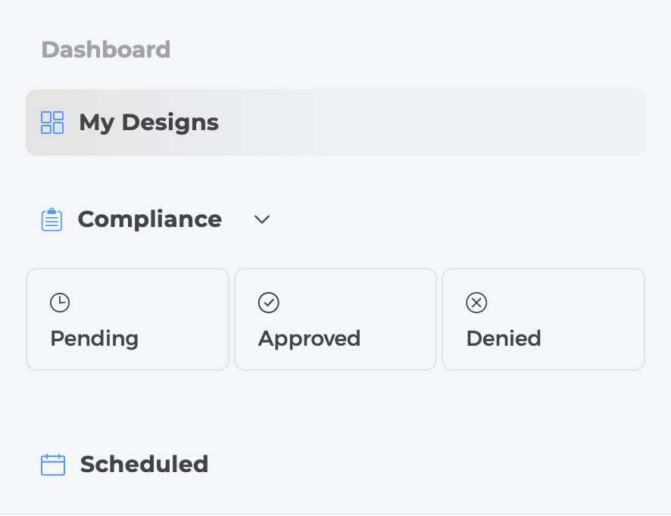The width and height of the screenshot is (671, 516).
Task: Click blank space right of Scheduled label
Action: coord(428,465)
